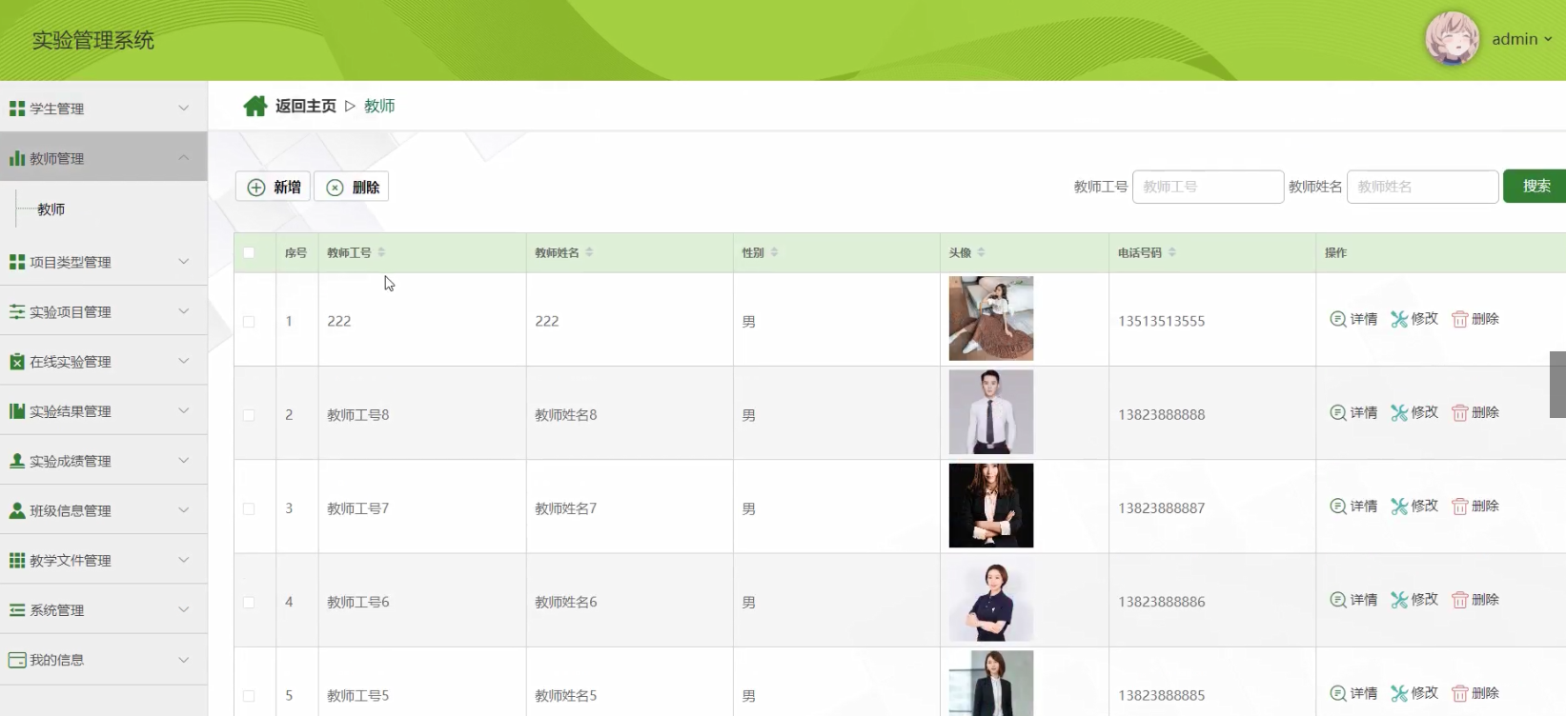
Task: Expand the 实验成绩管理 chevron
Action: [184, 460]
